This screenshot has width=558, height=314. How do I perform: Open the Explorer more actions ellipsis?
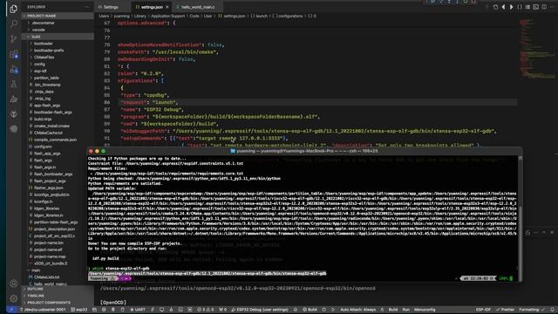86,7
